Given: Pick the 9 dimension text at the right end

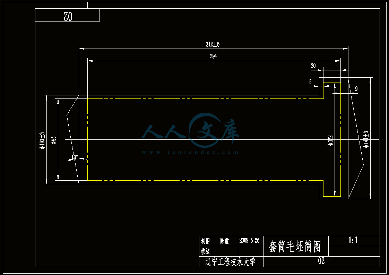Looking at the screenshot, I should tap(356, 89).
